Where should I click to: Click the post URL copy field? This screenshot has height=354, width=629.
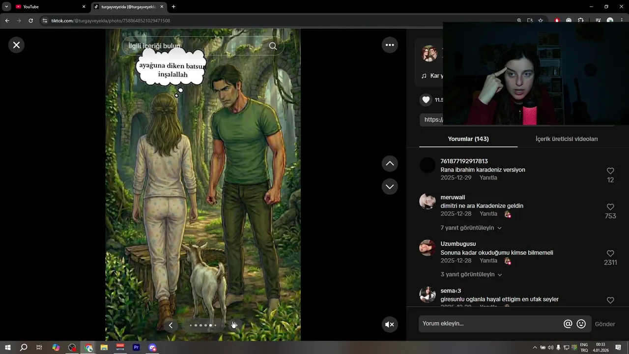coord(432,119)
